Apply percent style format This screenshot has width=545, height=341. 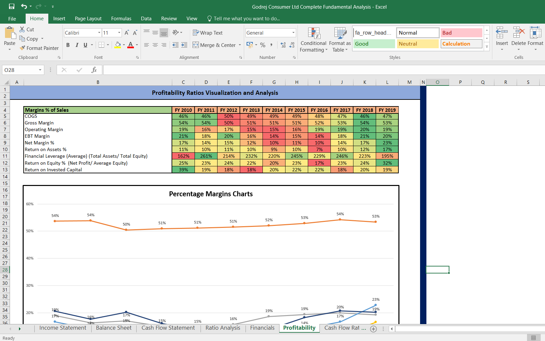(x=263, y=45)
